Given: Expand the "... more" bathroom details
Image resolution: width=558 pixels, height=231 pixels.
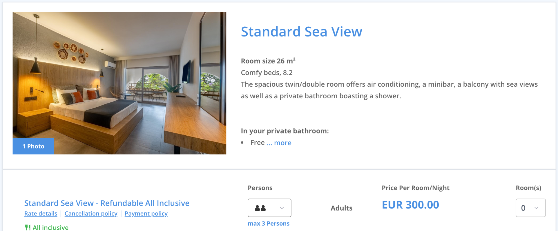Looking at the screenshot, I should (x=279, y=143).
